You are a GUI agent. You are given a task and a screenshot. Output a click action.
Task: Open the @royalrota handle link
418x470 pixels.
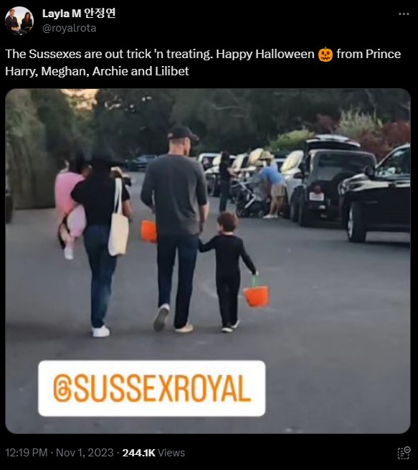coord(69,28)
